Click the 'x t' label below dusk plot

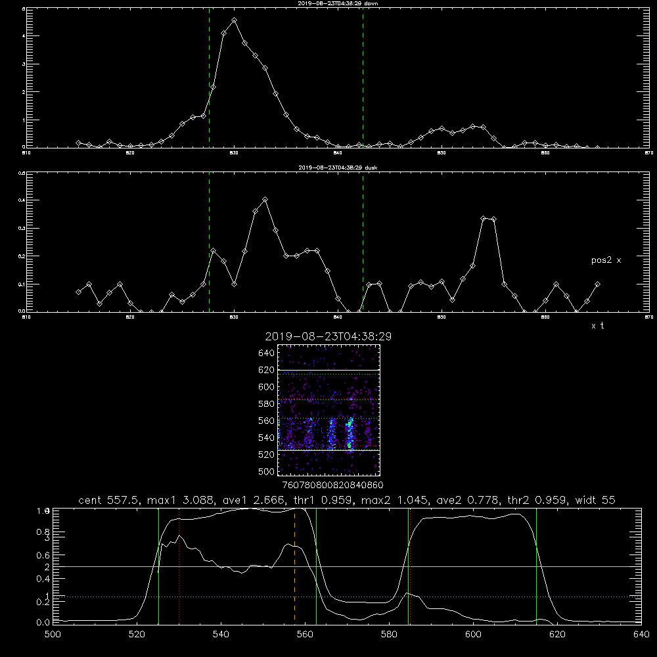[597, 326]
